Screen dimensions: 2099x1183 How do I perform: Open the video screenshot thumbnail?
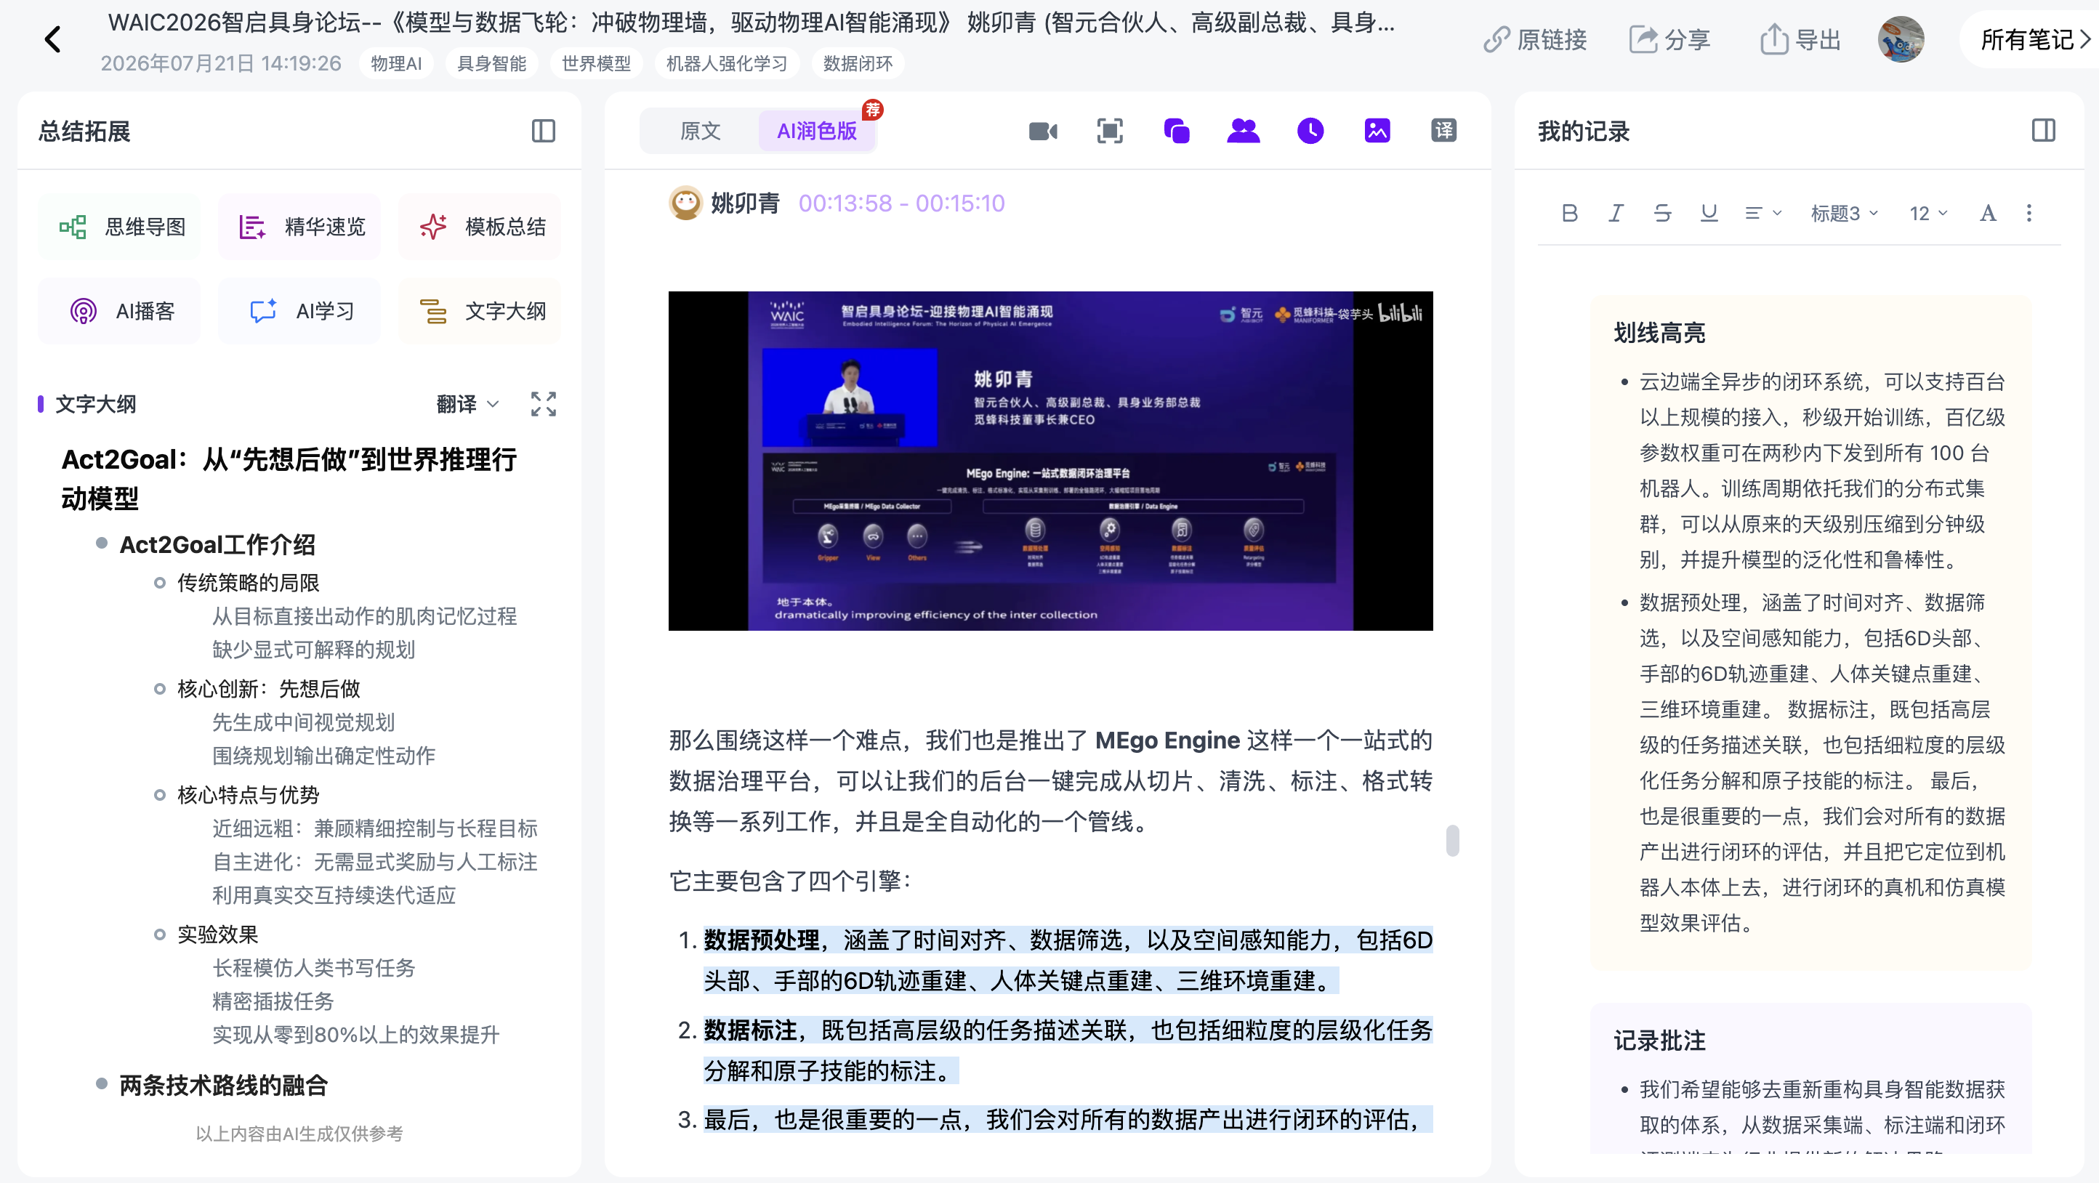[x=1050, y=460]
